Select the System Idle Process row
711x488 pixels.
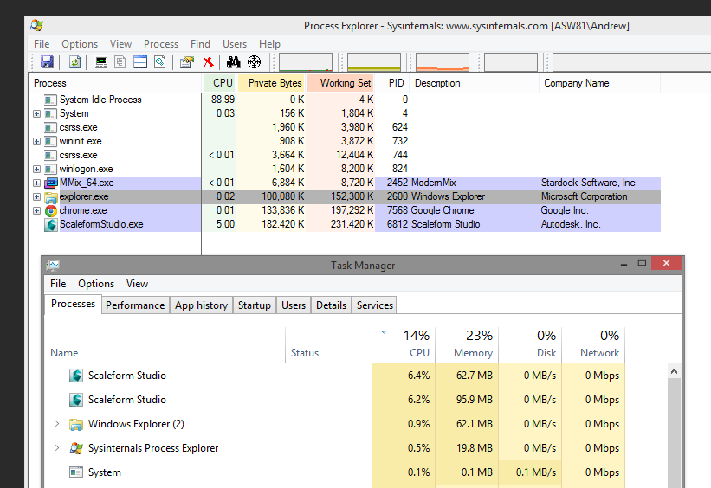345,100
